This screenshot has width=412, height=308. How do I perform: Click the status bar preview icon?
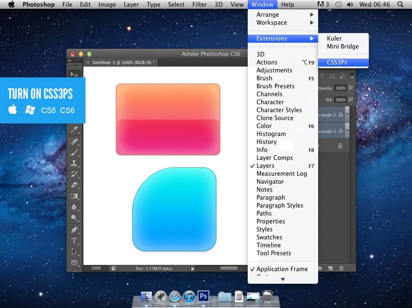coord(114,268)
